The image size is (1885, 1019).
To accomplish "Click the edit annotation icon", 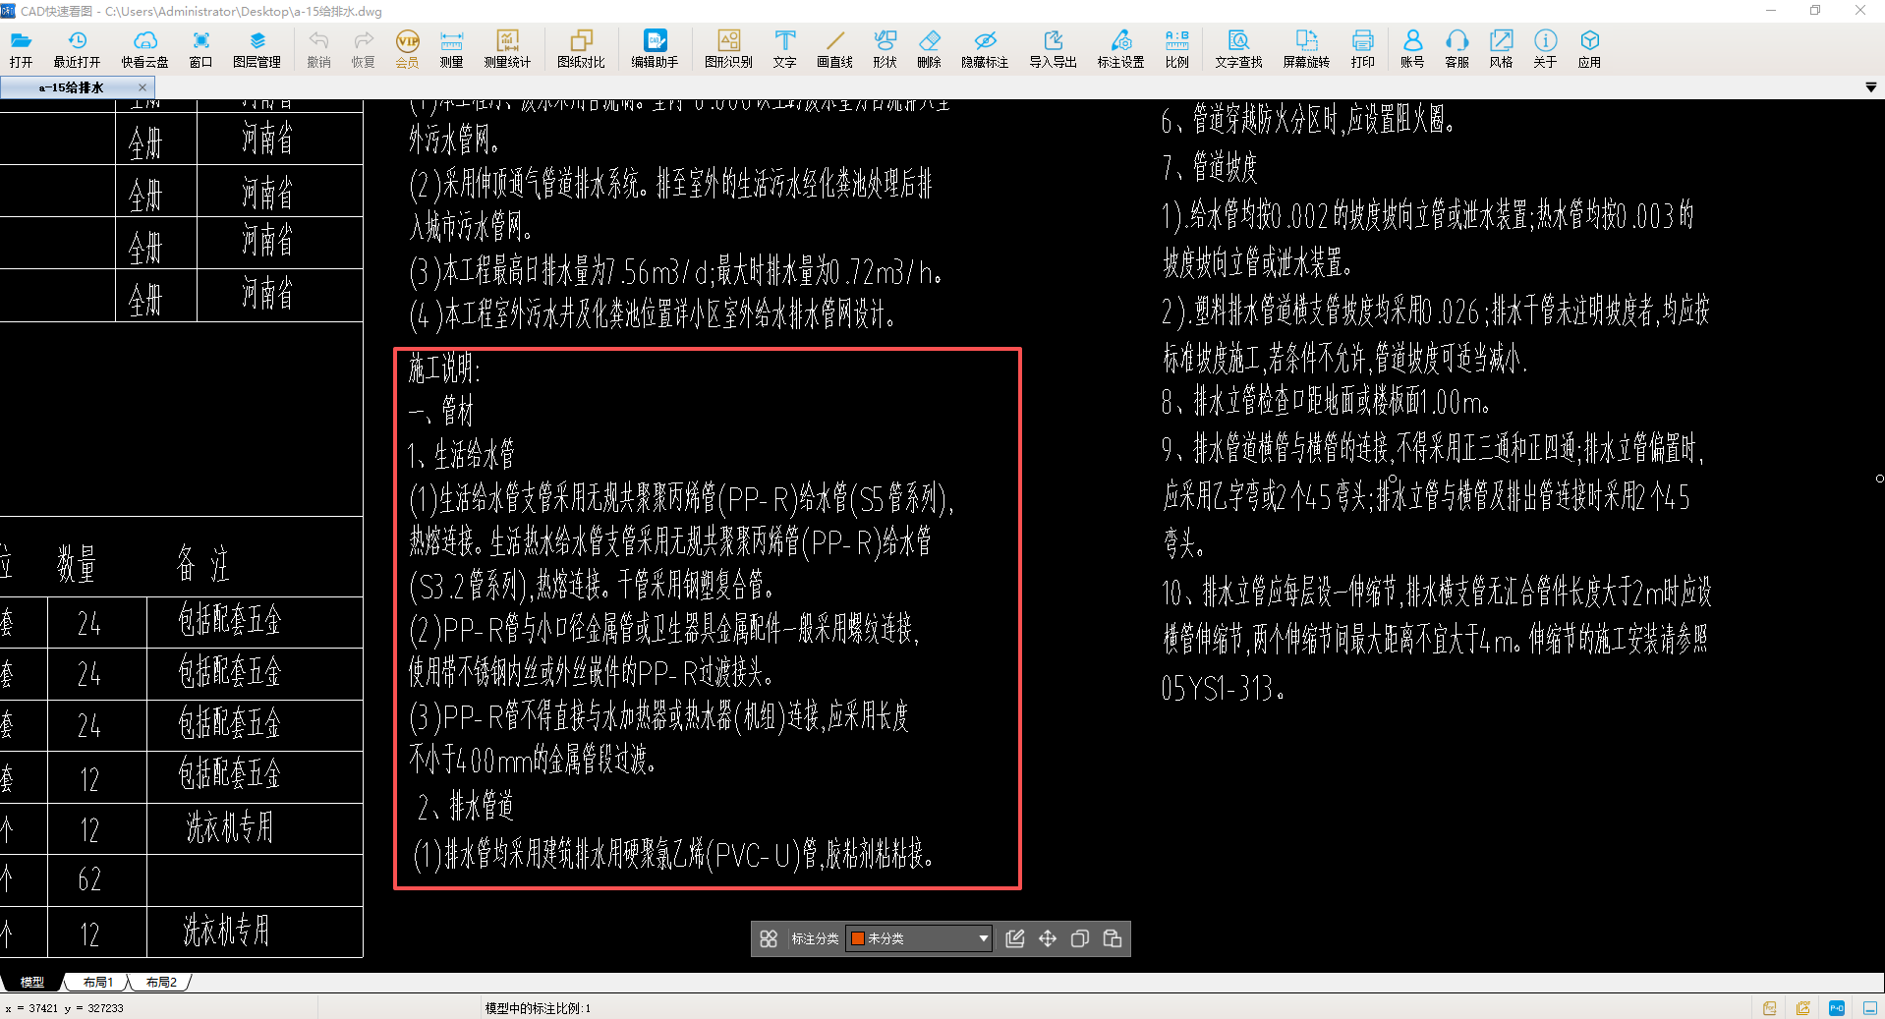I will coord(1015,938).
